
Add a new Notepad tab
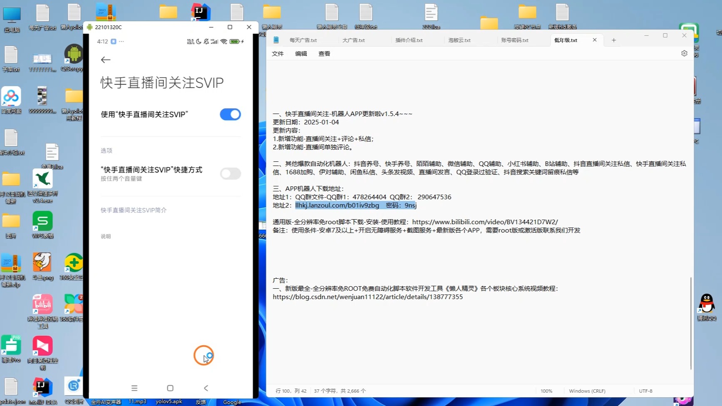[614, 40]
